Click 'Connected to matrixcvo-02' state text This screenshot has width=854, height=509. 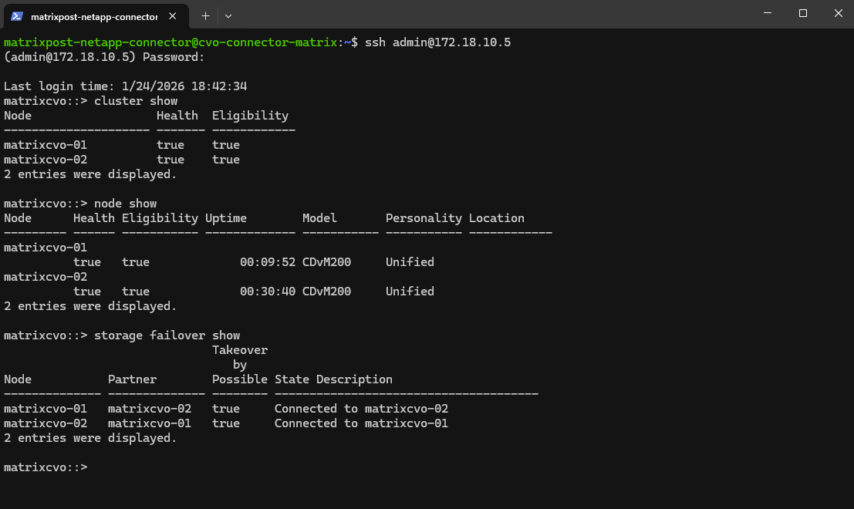pos(361,409)
